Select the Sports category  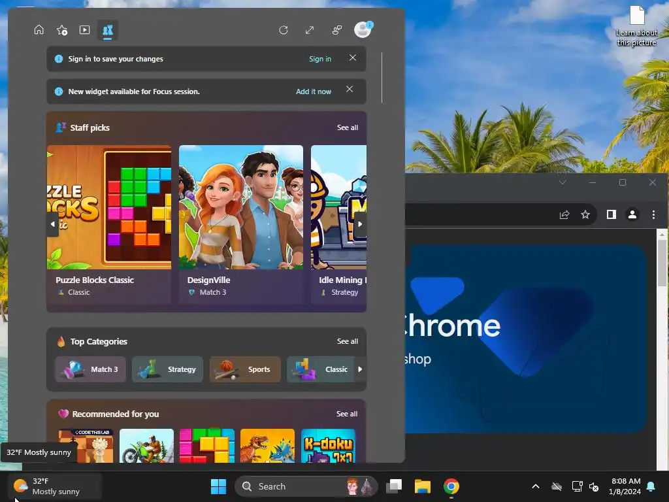tap(246, 369)
